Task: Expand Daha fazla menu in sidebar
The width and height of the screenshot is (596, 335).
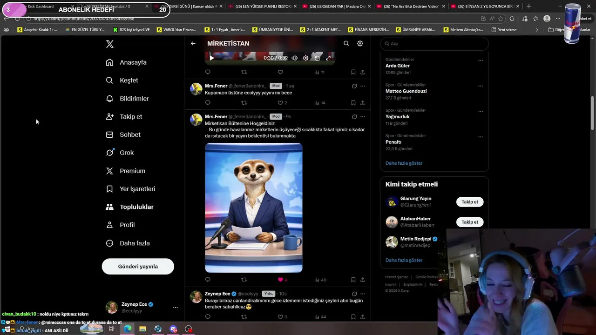Action: [128, 243]
